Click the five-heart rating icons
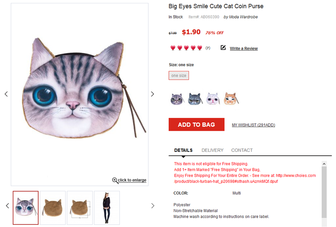 point(186,48)
